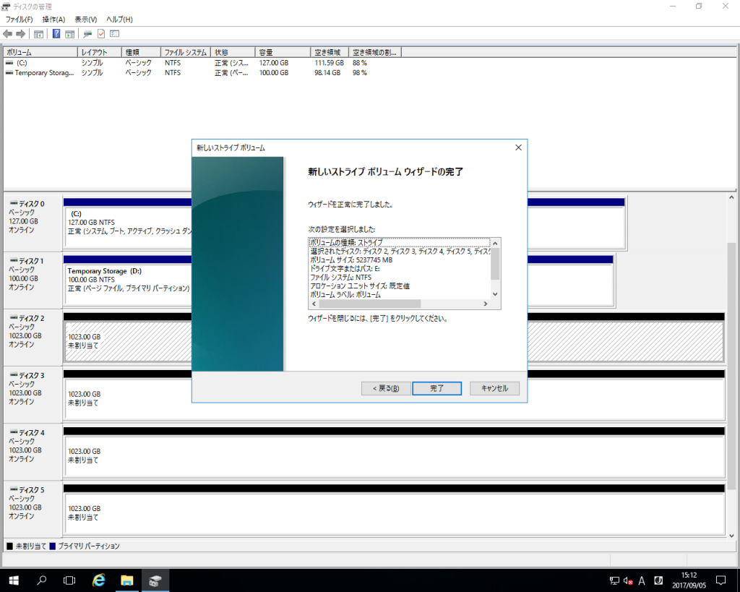Viewport: 740px width, 592px height.
Task: Sort by ボリューム column header
Action: 40,52
